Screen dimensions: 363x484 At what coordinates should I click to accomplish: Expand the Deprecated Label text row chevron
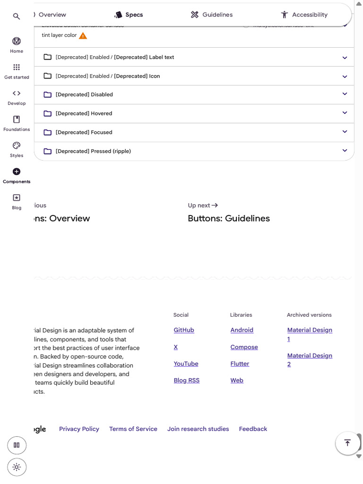click(x=345, y=58)
